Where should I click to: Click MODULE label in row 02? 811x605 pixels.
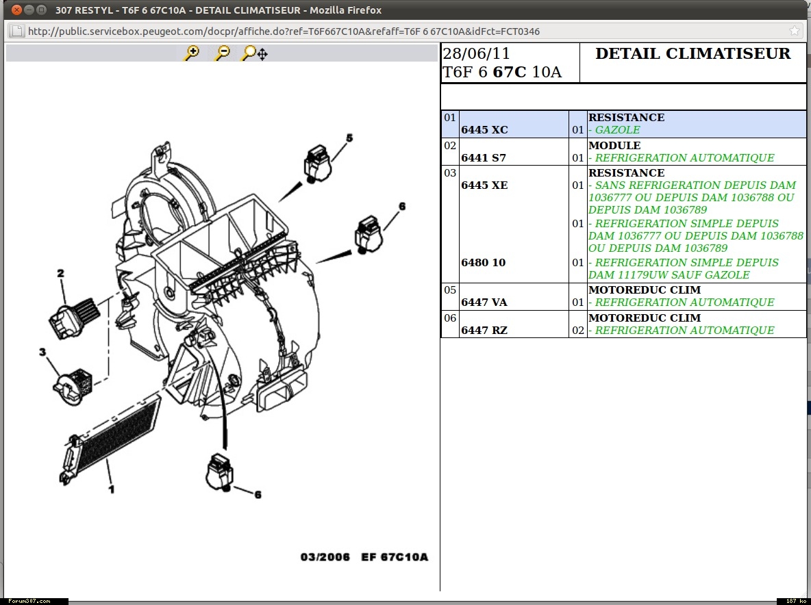tap(614, 145)
